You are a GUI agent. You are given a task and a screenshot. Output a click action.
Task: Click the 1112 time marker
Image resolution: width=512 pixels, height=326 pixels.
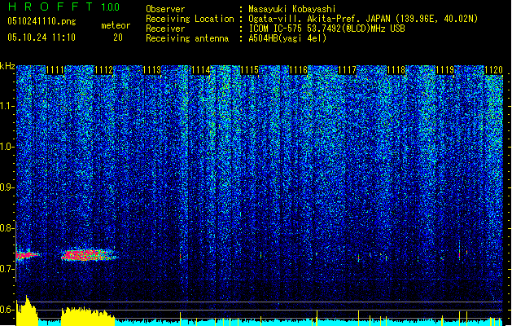tap(103, 70)
